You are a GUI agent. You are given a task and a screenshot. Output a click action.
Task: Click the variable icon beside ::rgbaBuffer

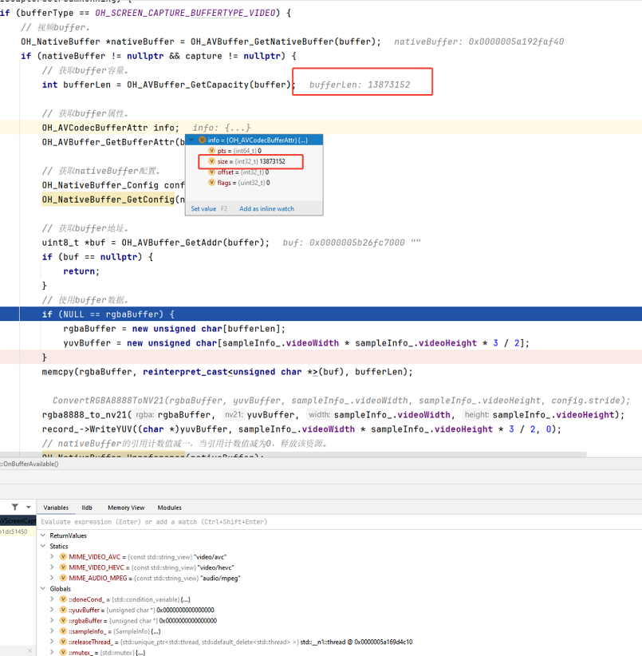coord(63,620)
